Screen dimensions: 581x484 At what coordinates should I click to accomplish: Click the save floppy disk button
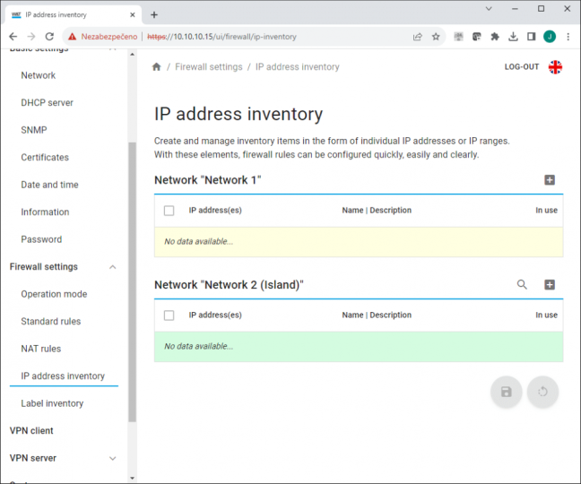tap(507, 392)
